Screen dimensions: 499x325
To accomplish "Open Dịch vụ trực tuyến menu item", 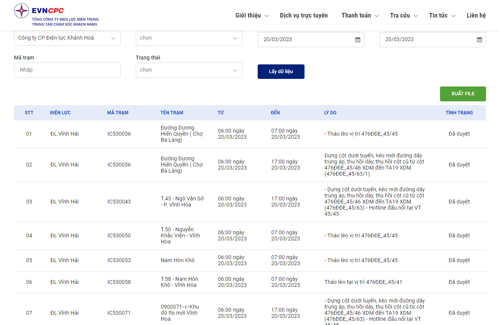I will [x=304, y=16].
